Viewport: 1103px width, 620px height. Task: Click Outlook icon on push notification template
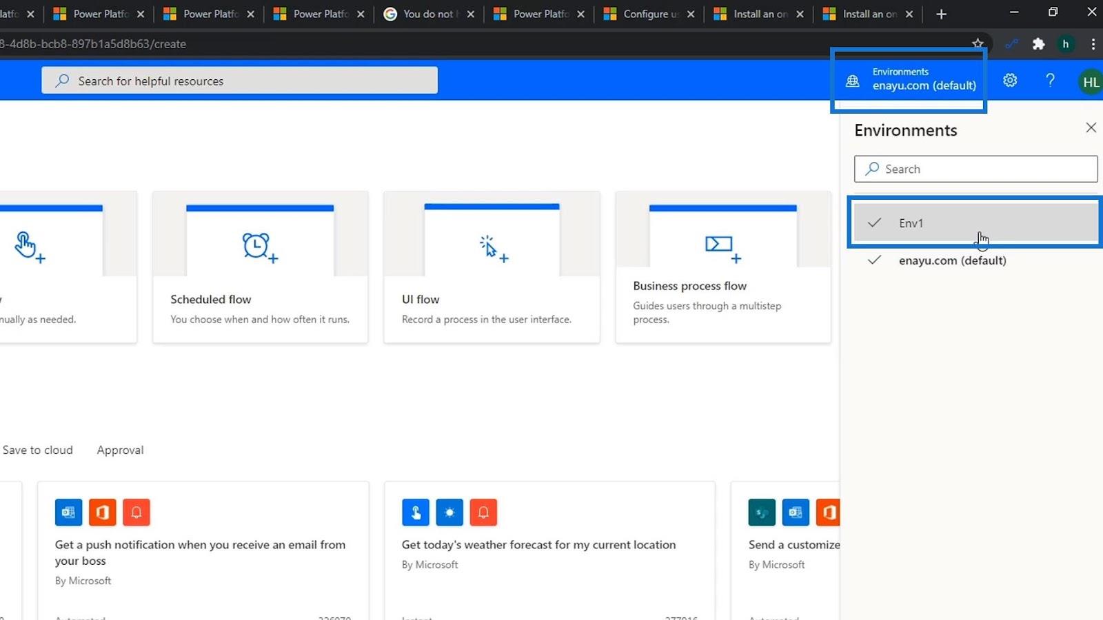68,512
